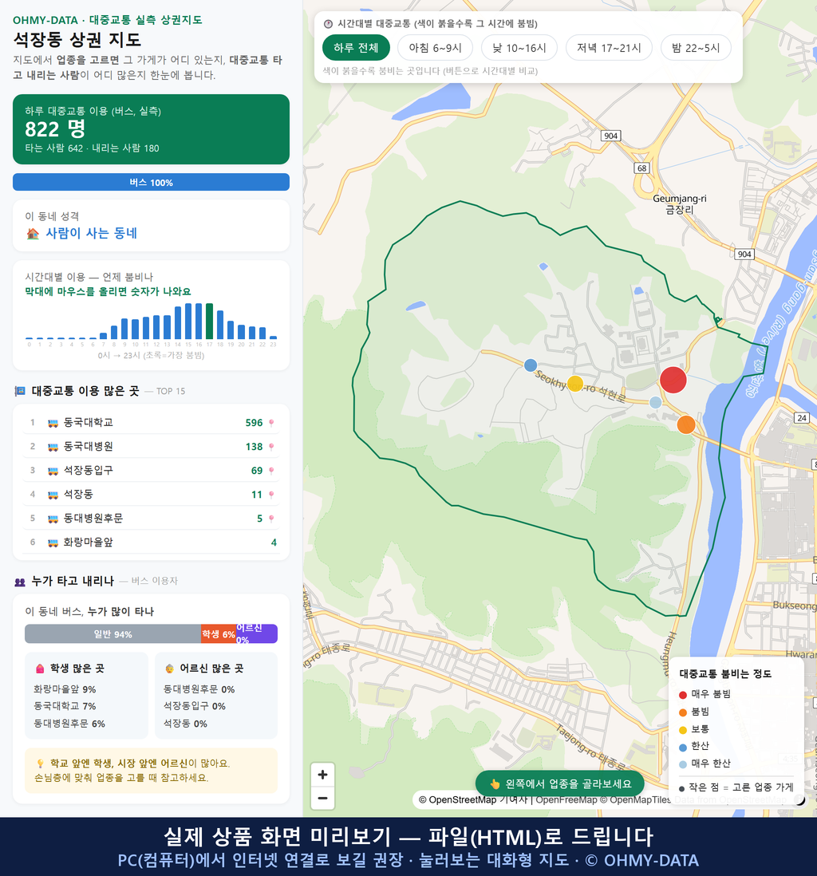This screenshot has height=876, width=817.
Task: Click the blue 버스 100% share bar
Action: point(151,182)
